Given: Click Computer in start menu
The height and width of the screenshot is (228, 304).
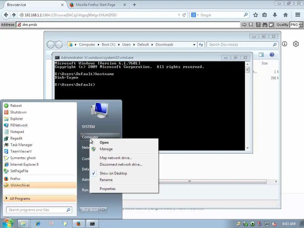Looking at the screenshot, I should tap(100, 137).
